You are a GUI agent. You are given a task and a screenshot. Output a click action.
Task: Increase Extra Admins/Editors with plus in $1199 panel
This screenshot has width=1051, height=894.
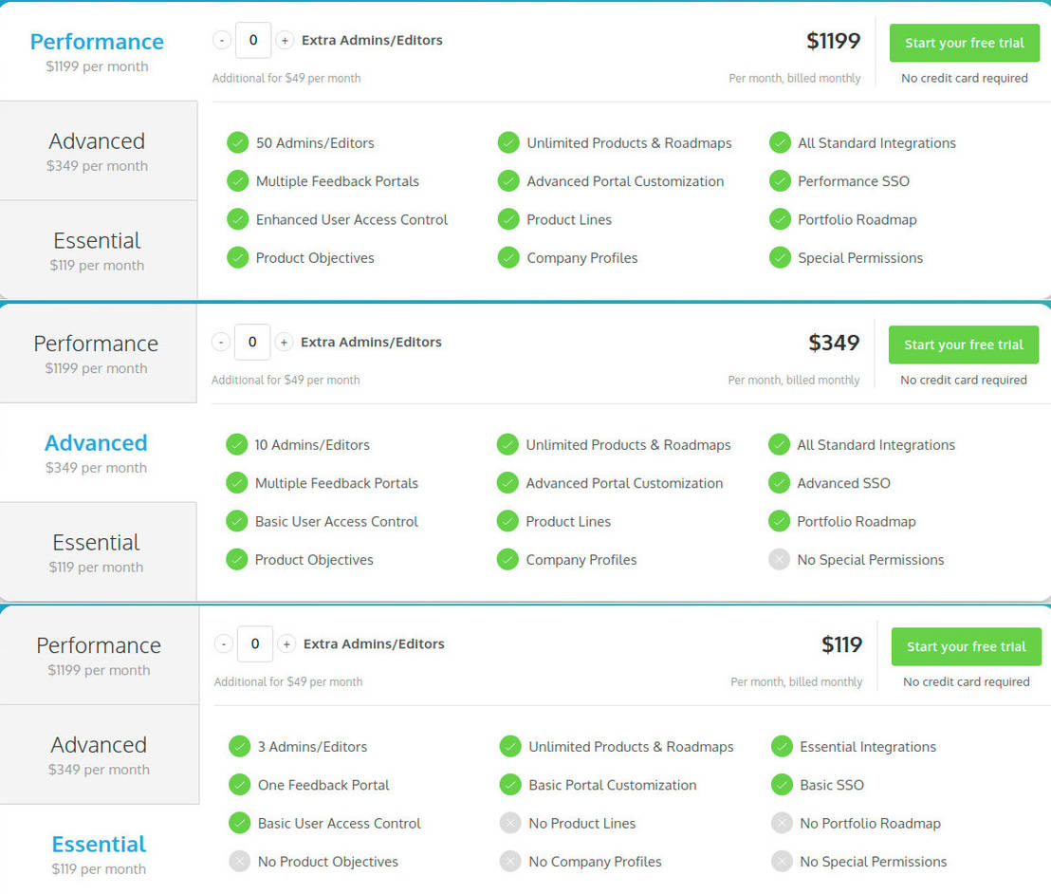coord(285,40)
